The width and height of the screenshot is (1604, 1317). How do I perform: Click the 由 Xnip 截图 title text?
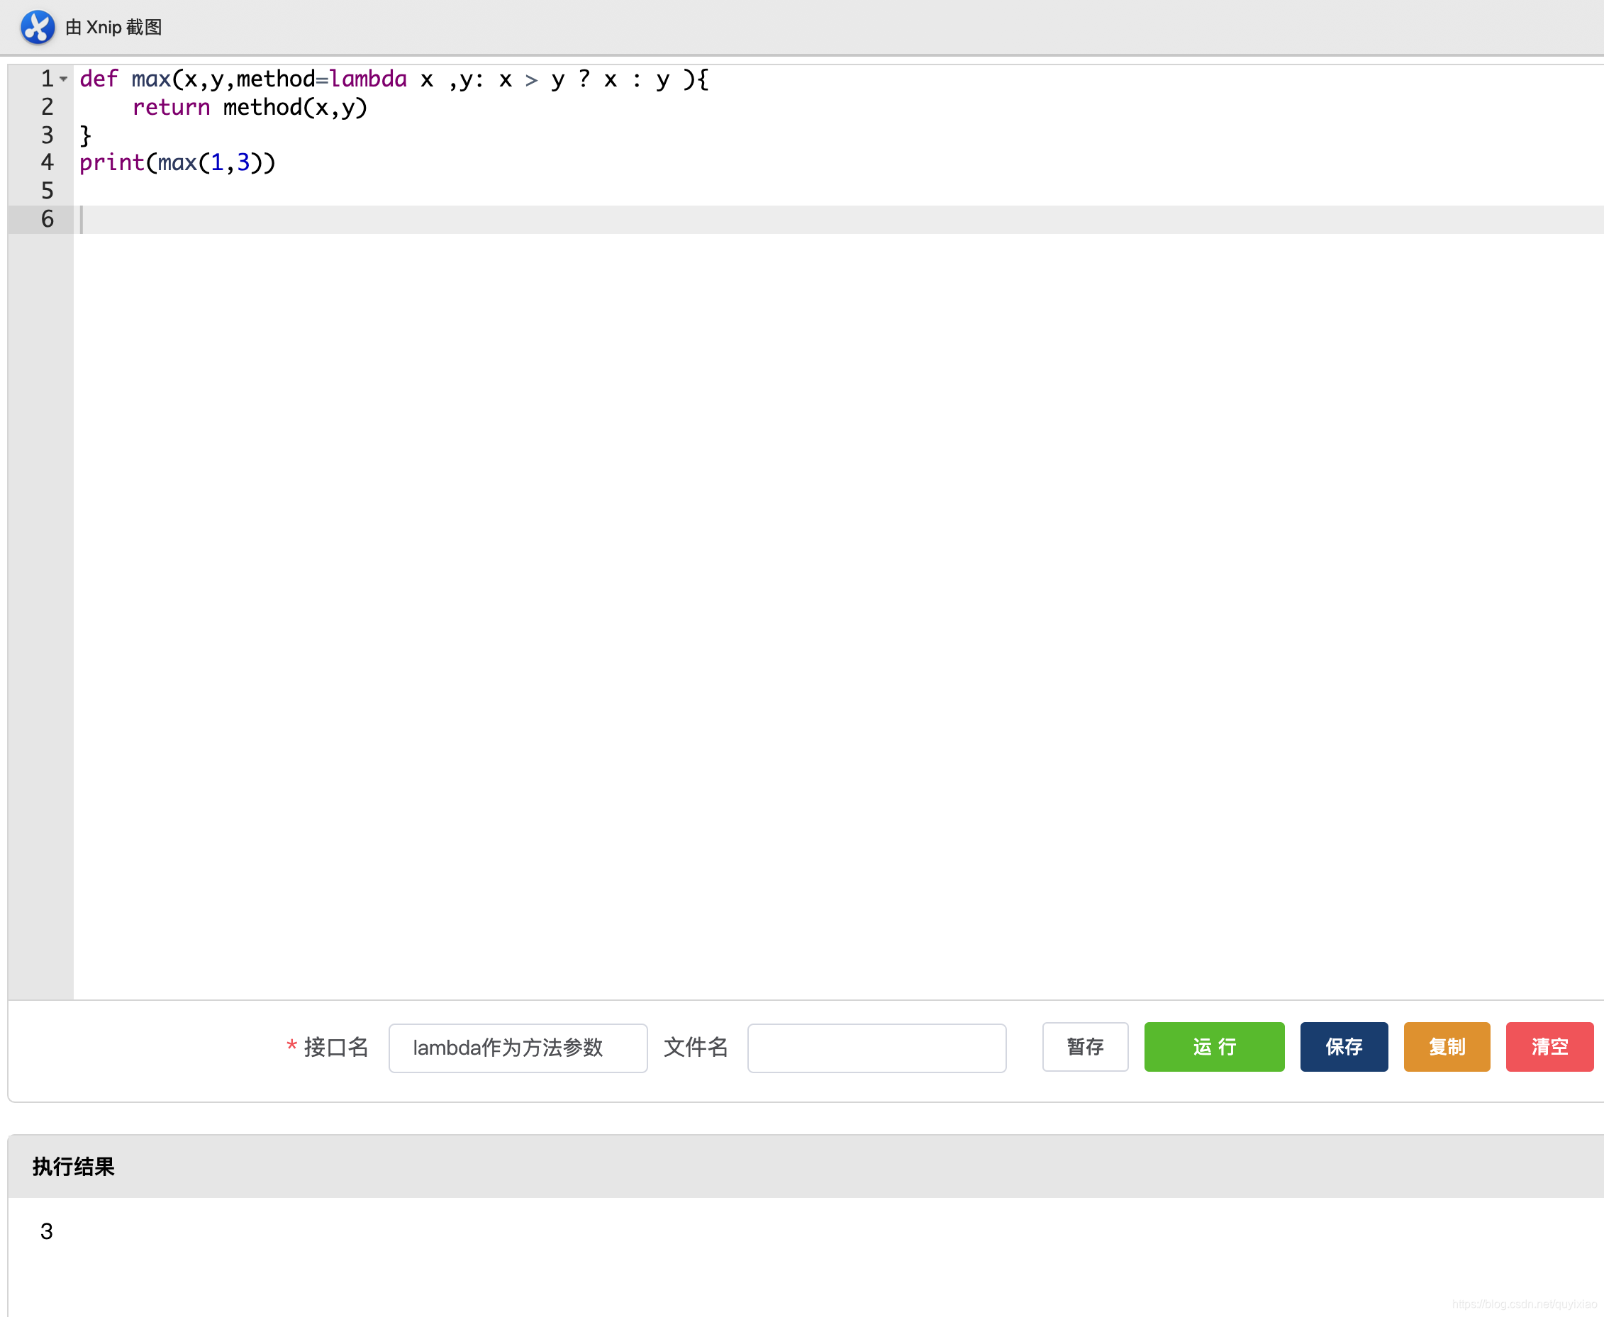click(x=114, y=28)
